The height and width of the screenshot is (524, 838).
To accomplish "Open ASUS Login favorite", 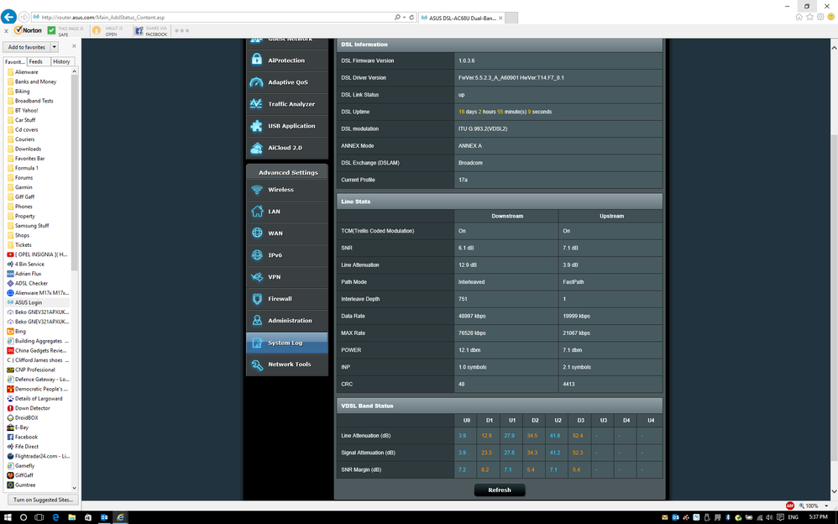I will pyautogui.click(x=28, y=302).
